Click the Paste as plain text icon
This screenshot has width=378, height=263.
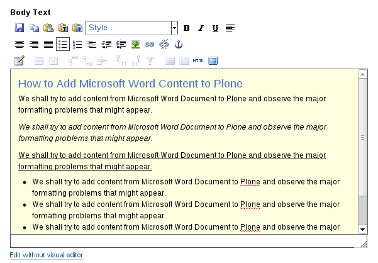coord(63,28)
